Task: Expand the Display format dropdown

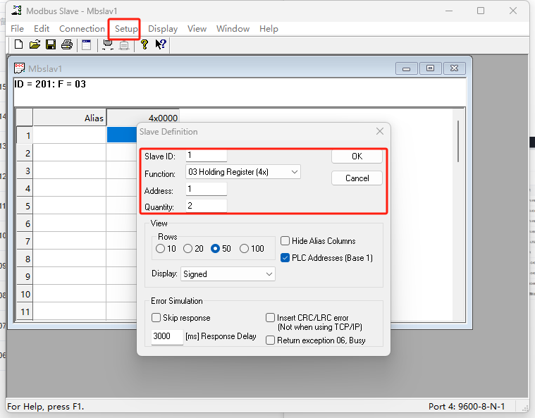Action: click(228, 273)
